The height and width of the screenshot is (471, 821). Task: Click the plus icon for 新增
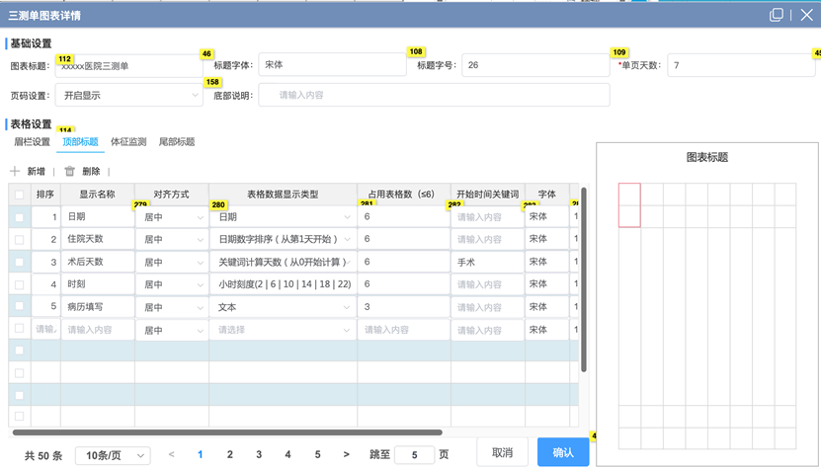pyautogui.click(x=15, y=171)
